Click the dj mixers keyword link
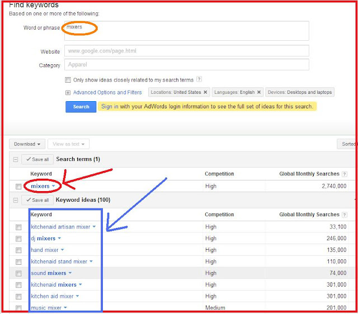 pos(43,239)
